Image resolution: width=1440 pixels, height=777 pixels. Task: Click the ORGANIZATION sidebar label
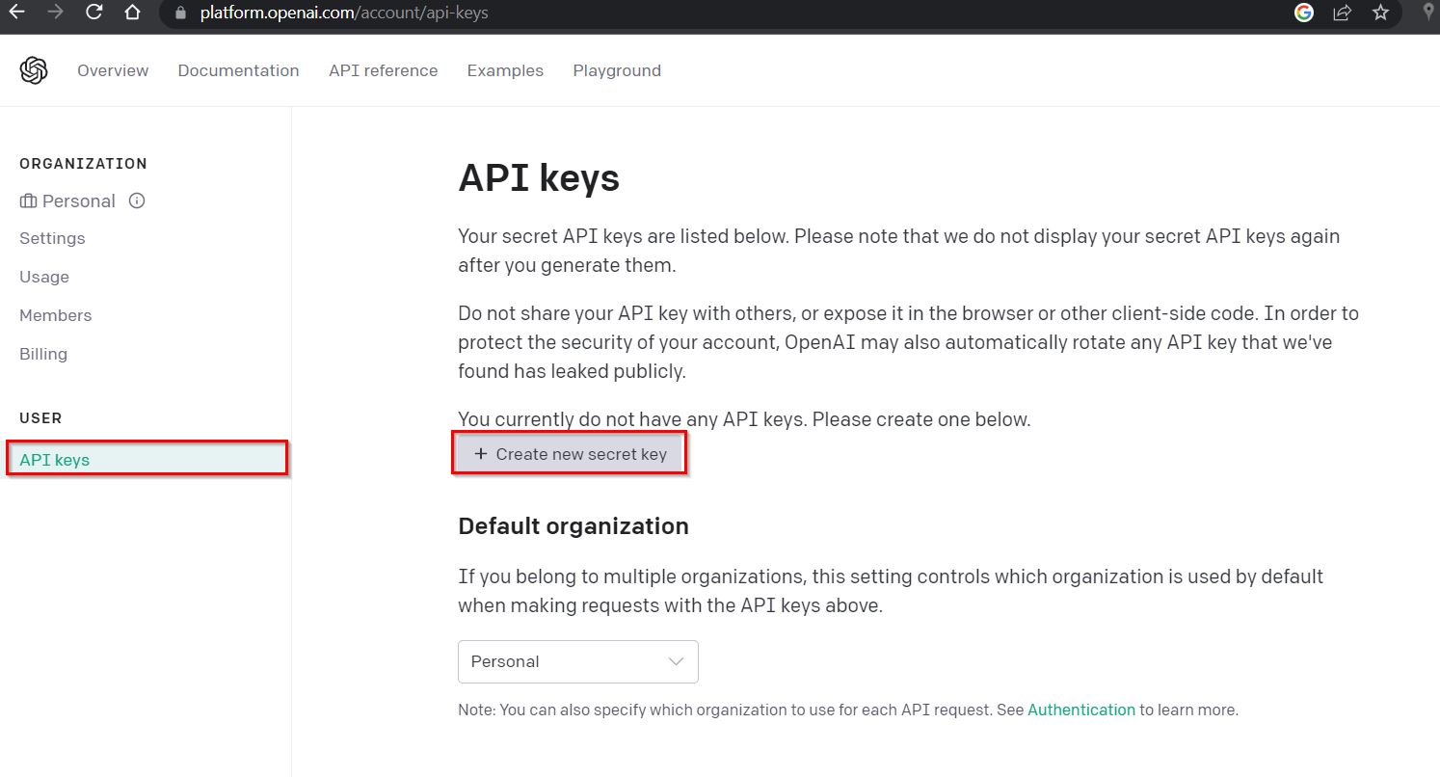coord(83,164)
